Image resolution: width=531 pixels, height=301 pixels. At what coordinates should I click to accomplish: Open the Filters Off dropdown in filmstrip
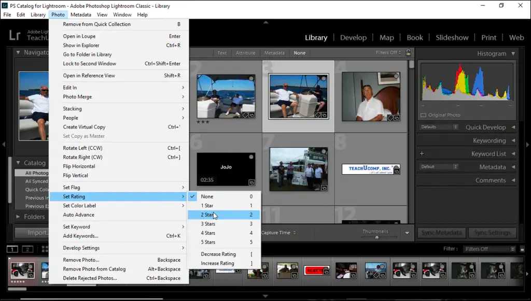[x=489, y=249]
